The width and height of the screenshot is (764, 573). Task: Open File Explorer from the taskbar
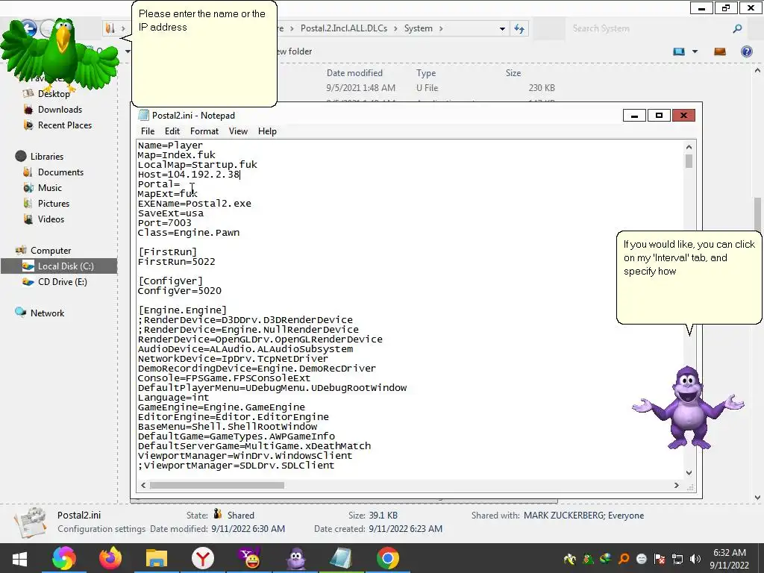(157, 558)
